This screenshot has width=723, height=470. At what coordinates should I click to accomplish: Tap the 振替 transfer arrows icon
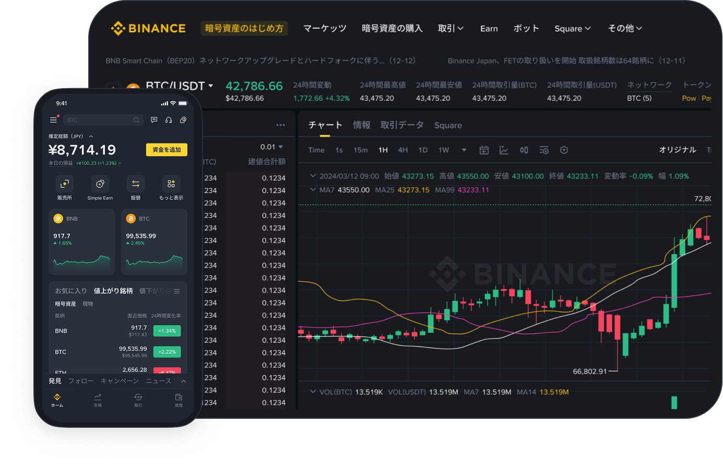pos(136,184)
